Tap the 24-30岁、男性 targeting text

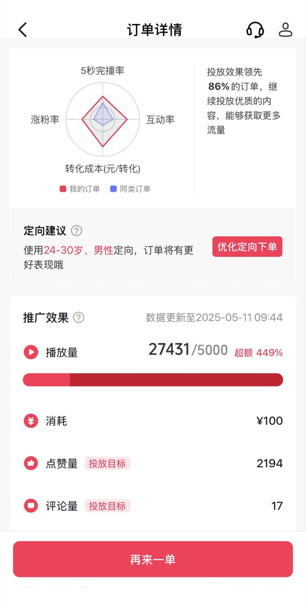click(x=78, y=250)
